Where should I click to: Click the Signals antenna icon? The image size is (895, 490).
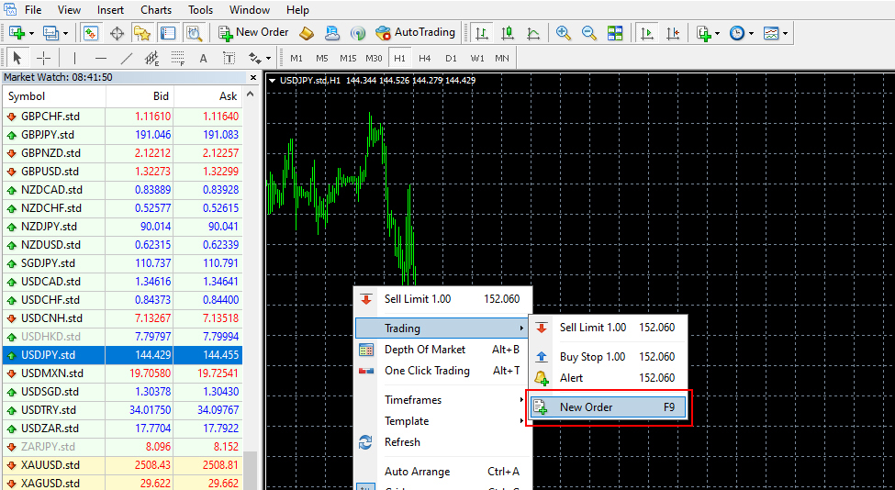(x=358, y=33)
